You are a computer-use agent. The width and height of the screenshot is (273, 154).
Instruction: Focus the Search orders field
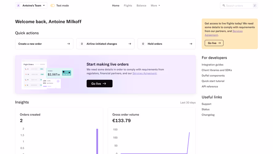click(239, 6)
